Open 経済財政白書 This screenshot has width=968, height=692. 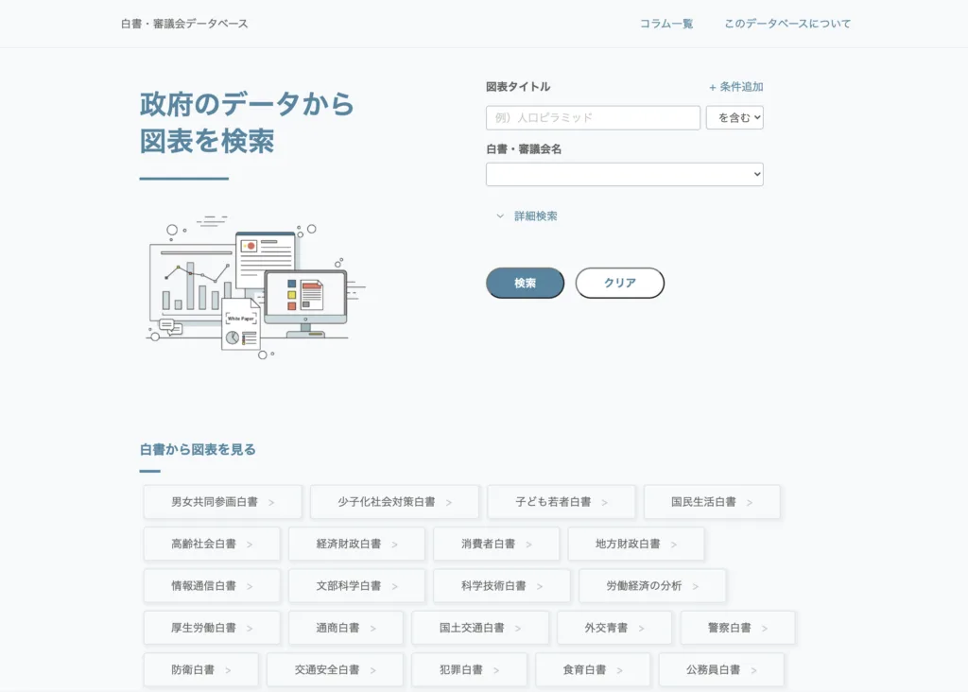point(356,544)
